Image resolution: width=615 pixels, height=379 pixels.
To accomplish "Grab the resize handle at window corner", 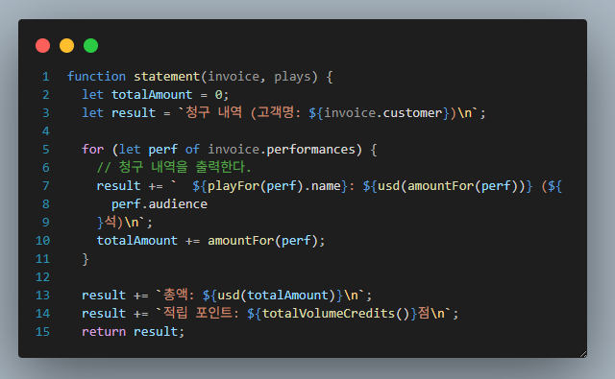I will point(583,354).
